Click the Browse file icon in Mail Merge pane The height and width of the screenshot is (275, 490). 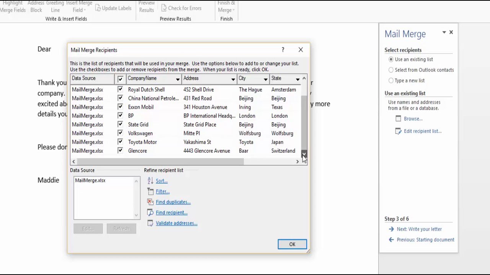pos(398,119)
